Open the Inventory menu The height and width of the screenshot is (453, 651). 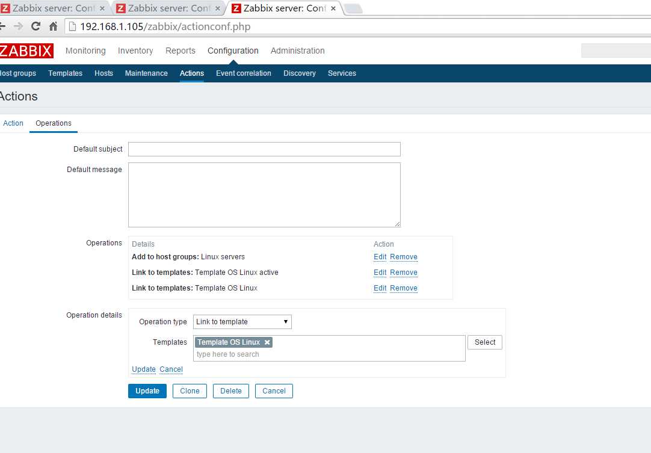(x=135, y=51)
